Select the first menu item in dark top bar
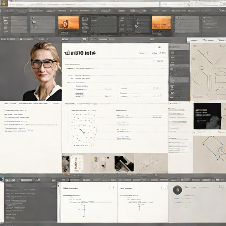The width and height of the screenshot is (226, 226). pyautogui.click(x=8, y=11)
